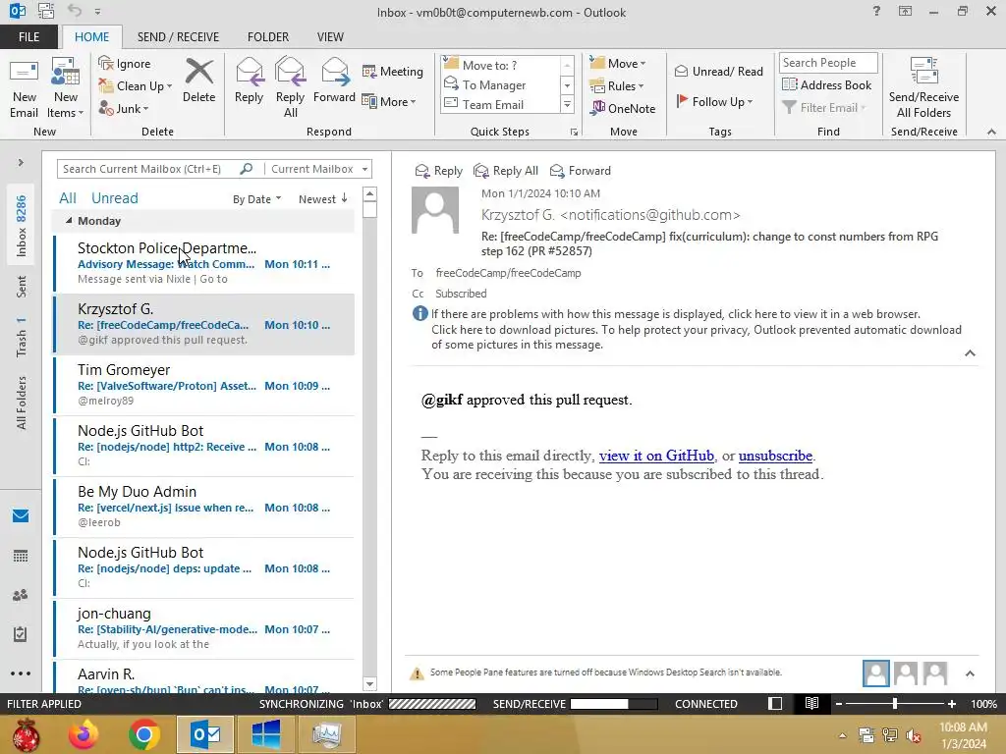1006x754 pixels.
Task: Click Forward in the reading pane
Action: pos(580,171)
